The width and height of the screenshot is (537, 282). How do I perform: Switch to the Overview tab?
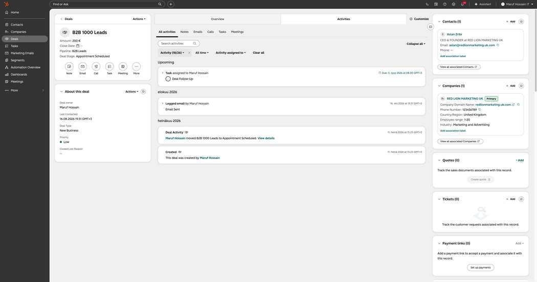217,19
